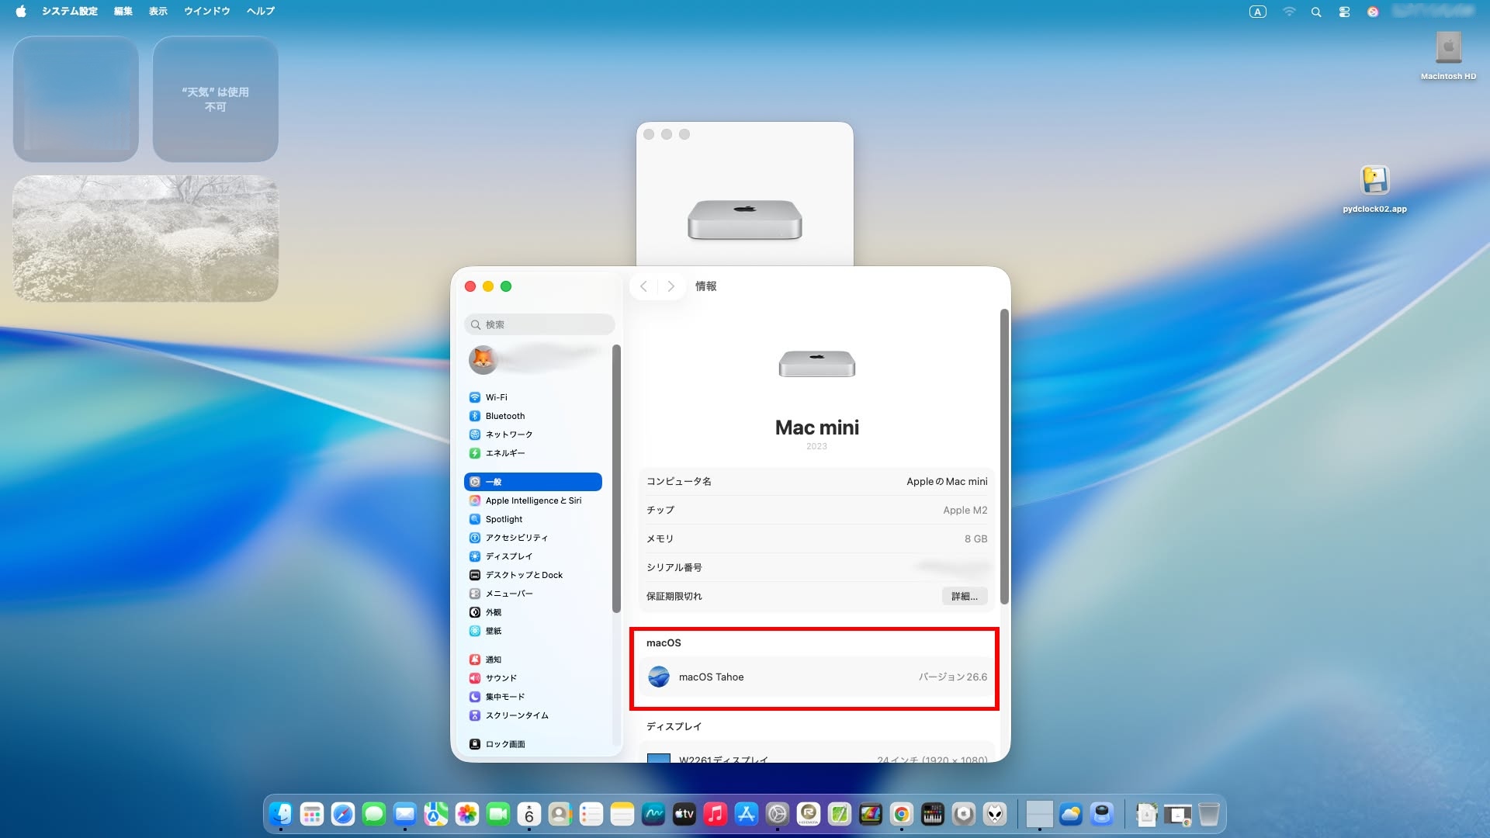
Task: Go back using the left chevron button
Action: coord(643,286)
